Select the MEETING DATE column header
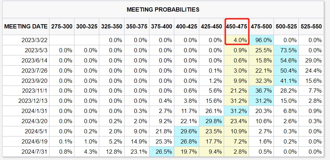 tap(26, 27)
